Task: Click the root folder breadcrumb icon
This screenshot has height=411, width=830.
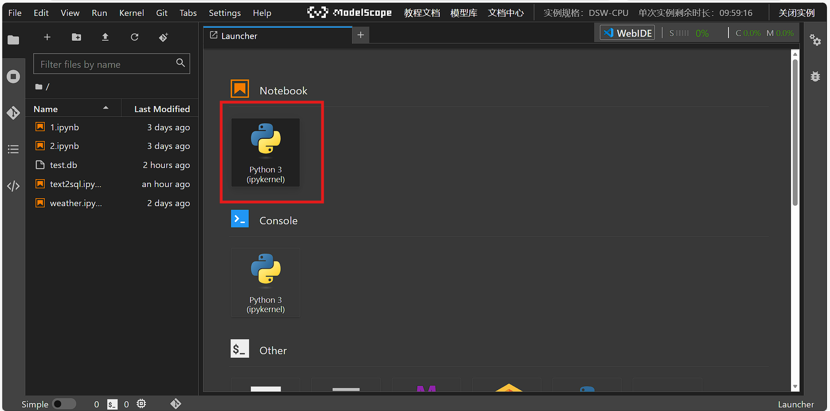Action: tap(39, 87)
